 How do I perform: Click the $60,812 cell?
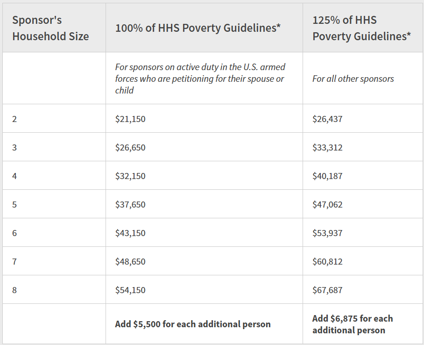tap(327, 261)
